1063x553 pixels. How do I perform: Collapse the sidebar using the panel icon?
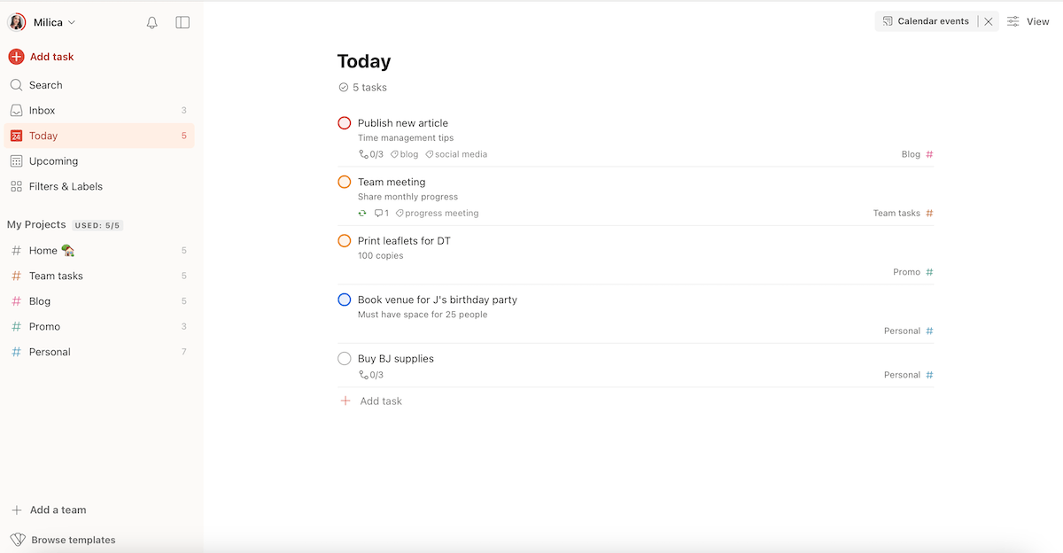click(182, 22)
